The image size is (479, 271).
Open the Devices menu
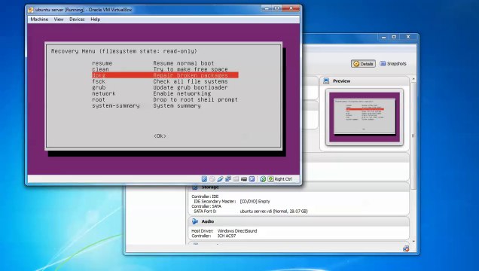(77, 20)
